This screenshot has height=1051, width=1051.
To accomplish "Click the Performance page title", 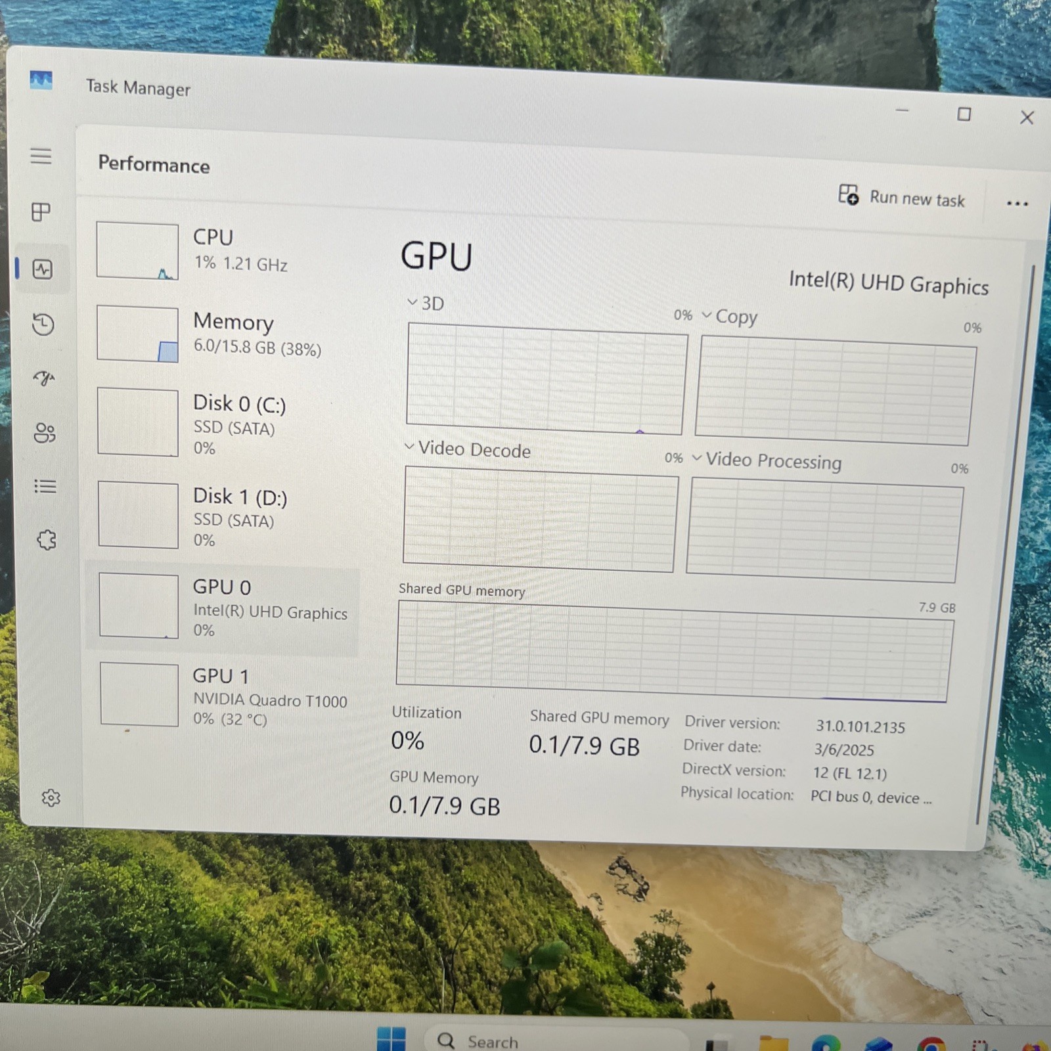I will click(x=154, y=164).
